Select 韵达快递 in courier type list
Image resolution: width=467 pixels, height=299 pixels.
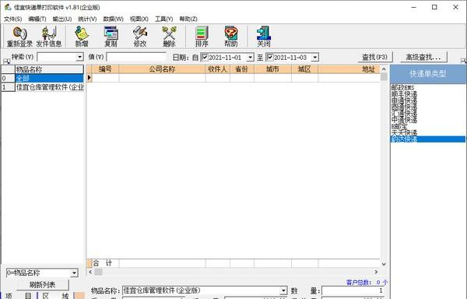pyautogui.click(x=427, y=139)
